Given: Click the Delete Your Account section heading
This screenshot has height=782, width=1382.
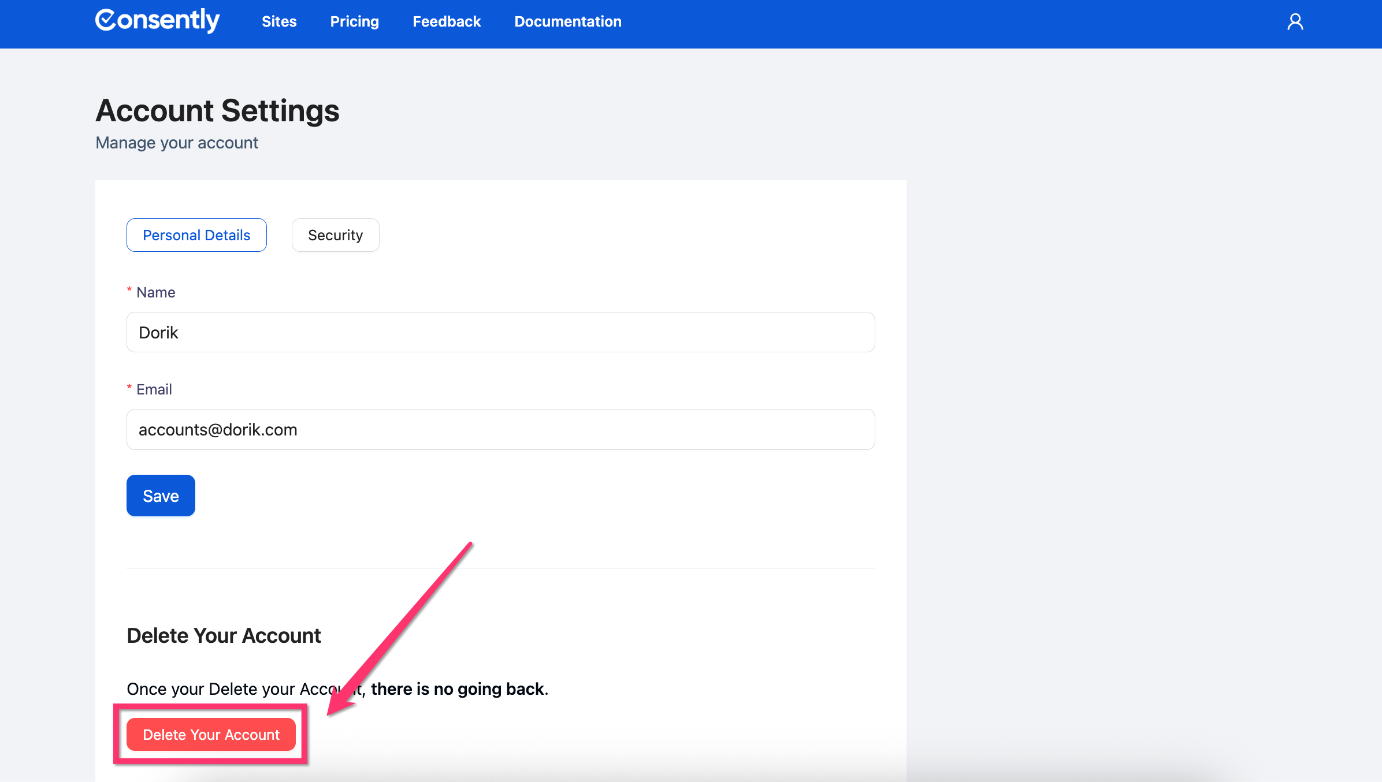Looking at the screenshot, I should click(224, 635).
